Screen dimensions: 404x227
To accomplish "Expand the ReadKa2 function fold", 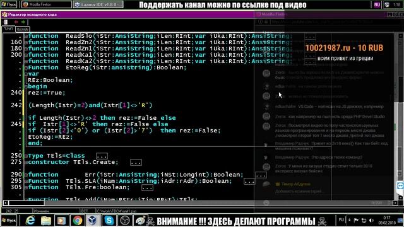I will click(26, 61).
